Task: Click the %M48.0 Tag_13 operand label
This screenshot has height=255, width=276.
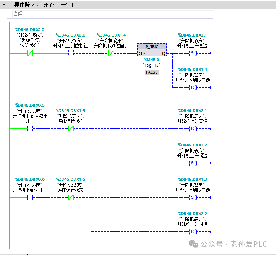Action: (152, 63)
